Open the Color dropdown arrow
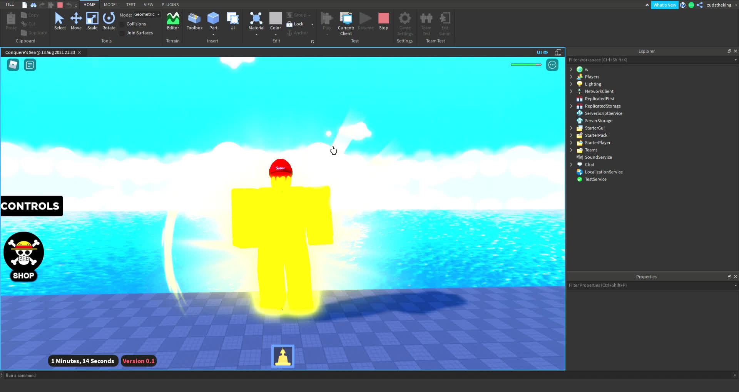 tap(276, 34)
